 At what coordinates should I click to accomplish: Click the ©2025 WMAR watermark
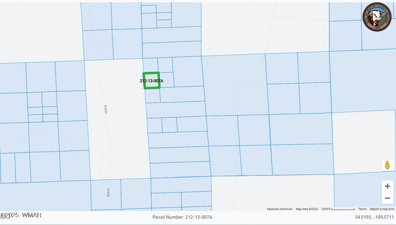(x=21, y=215)
